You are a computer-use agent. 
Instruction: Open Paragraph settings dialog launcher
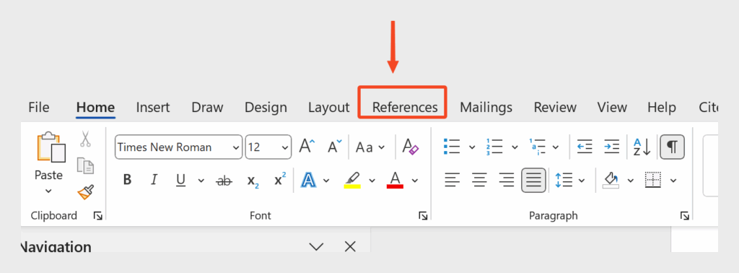[x=684, y=216]
